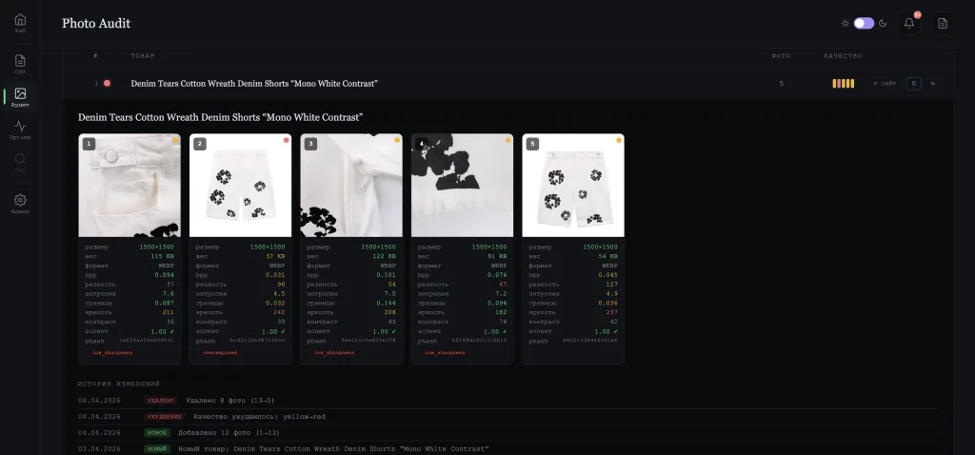
Task: Open the search section in sidebar
Action: click(x=20, y=162)
